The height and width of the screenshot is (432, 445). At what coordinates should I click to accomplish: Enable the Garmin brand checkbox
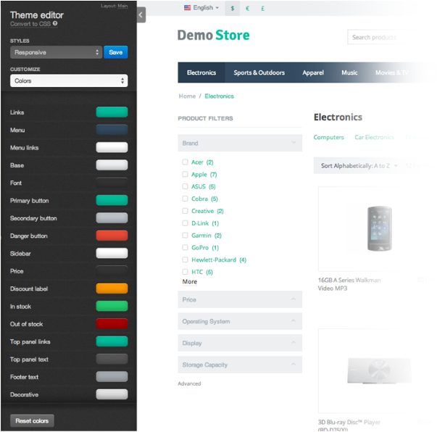(x=185, y=236)
